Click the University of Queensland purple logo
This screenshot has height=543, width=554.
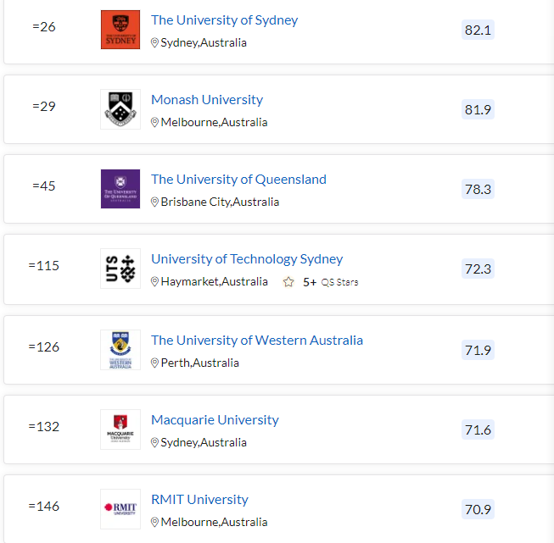[120, 189]
